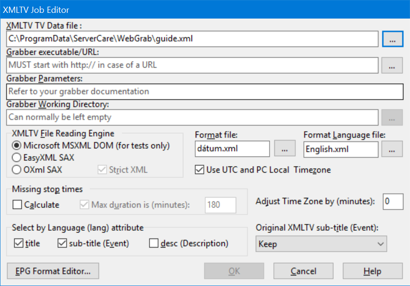Open the EPG Format Editor

(53, 271)
